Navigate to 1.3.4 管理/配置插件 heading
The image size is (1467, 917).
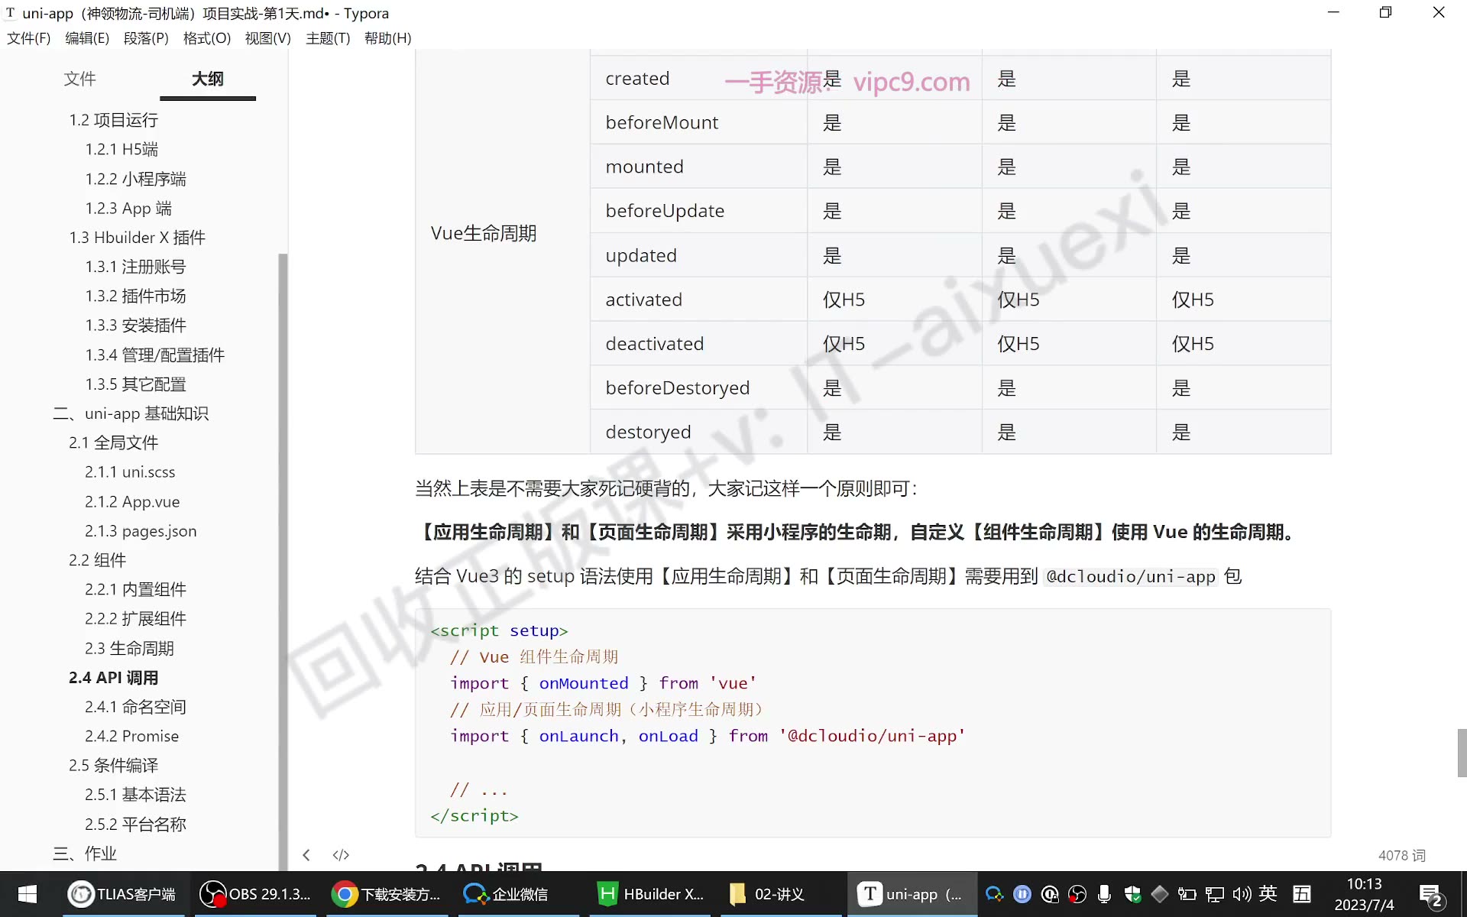pos(154,355)
